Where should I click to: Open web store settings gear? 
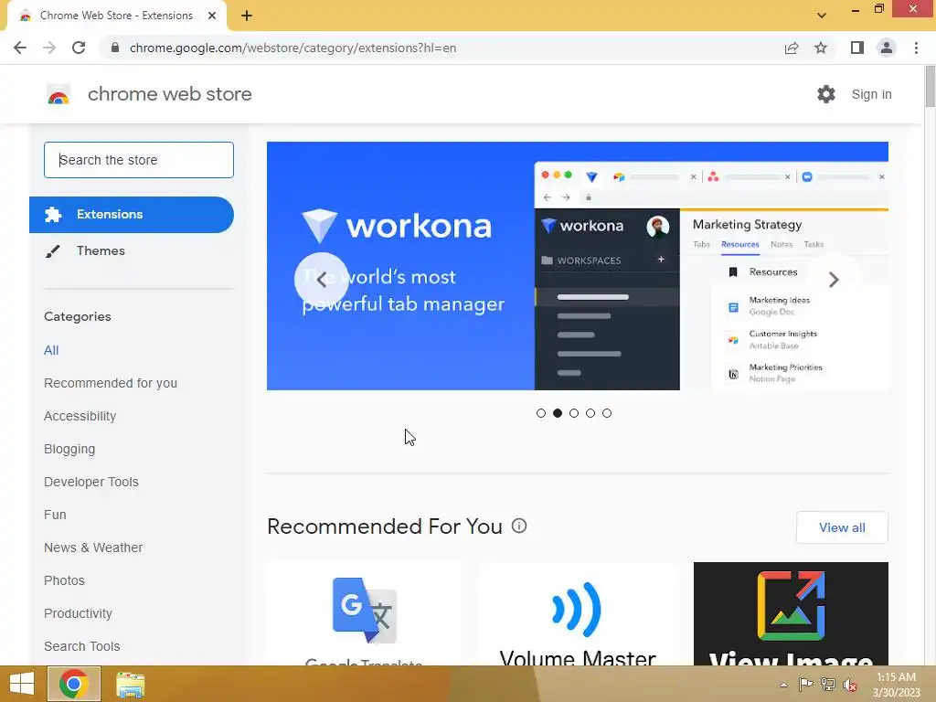coord(826,94)
